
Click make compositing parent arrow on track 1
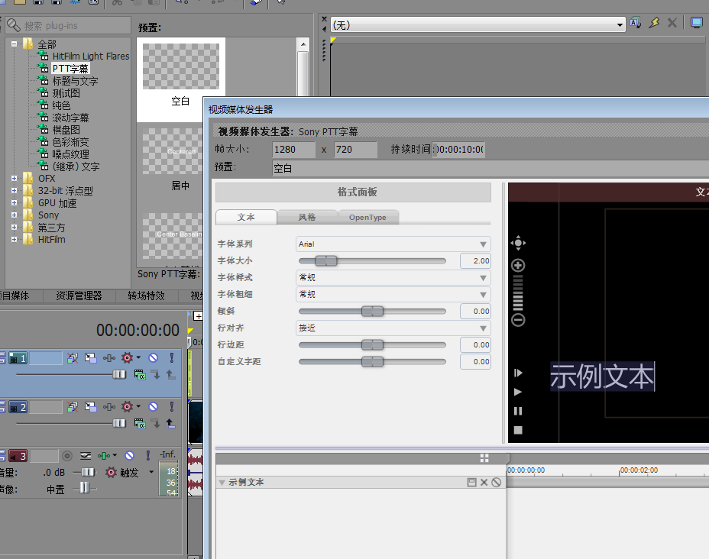(170, 375)
